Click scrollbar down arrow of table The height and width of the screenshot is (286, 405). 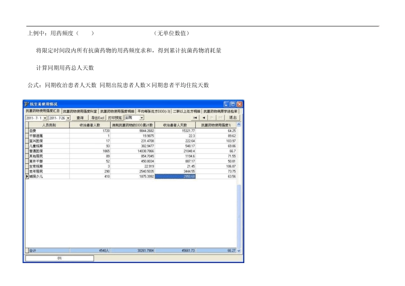click(239, 250)
